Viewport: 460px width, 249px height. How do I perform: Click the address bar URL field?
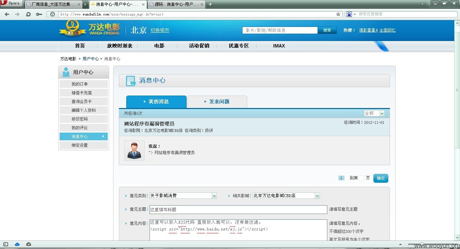click(x=197, y=14)
